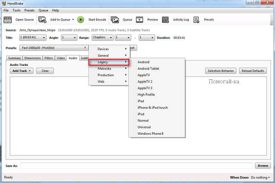
Task: Expand the General preset category
Action: coord(109,55)
